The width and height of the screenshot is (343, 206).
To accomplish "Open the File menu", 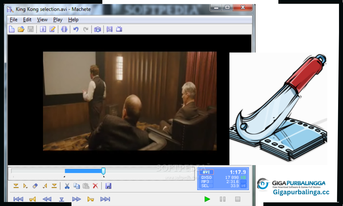I will [x=13, y=20].
